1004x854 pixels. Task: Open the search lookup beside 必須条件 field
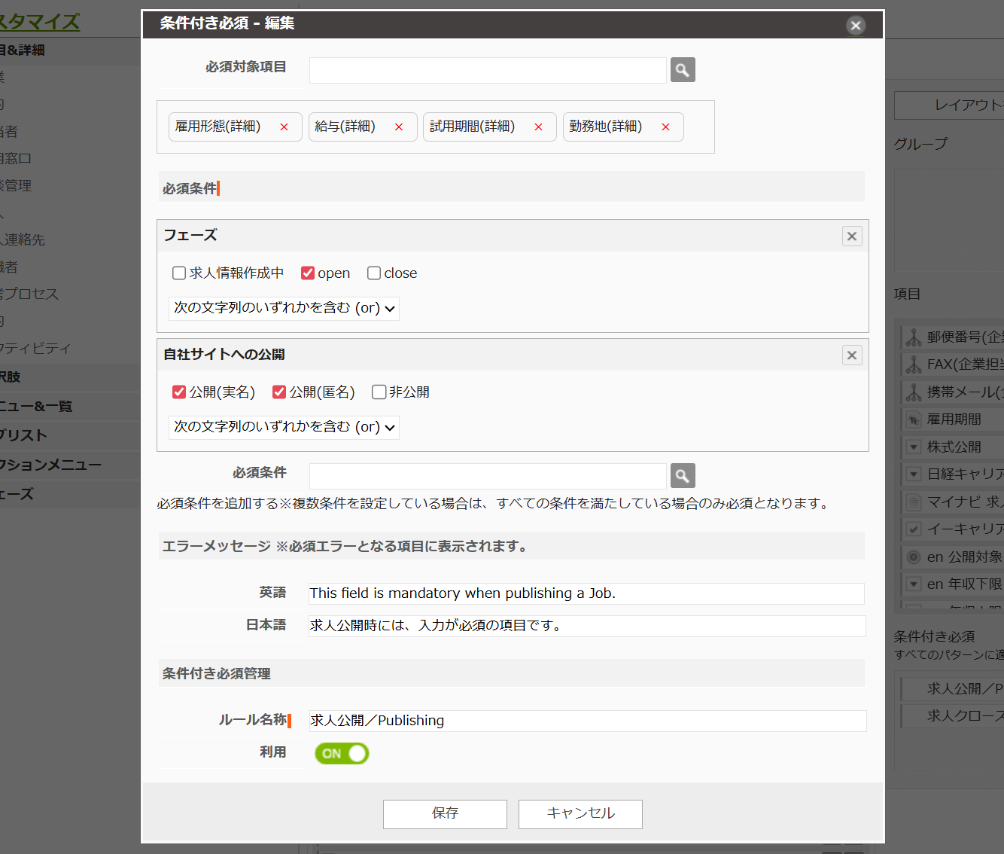682,475
